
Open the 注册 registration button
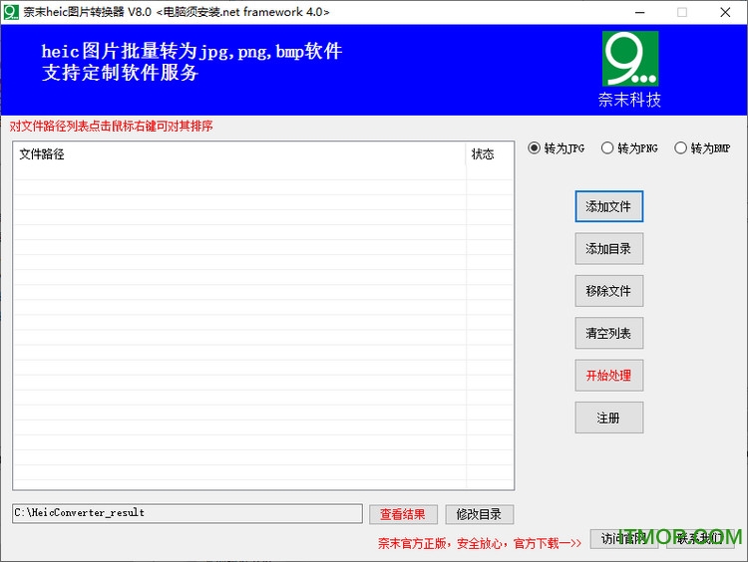608,418
